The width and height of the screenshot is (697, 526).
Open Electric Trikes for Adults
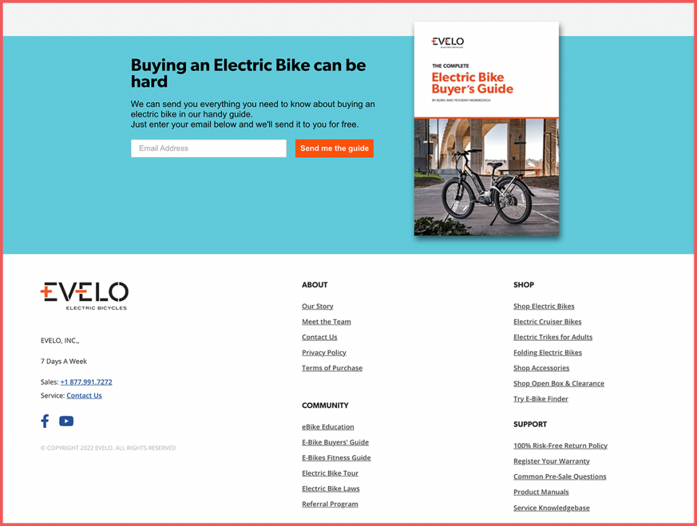553,337
